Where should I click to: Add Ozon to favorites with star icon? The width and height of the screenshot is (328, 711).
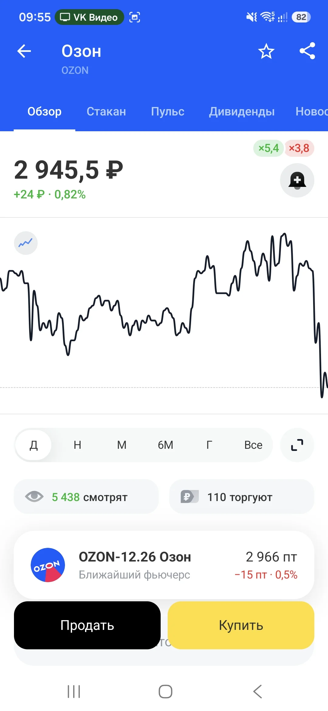266,51
